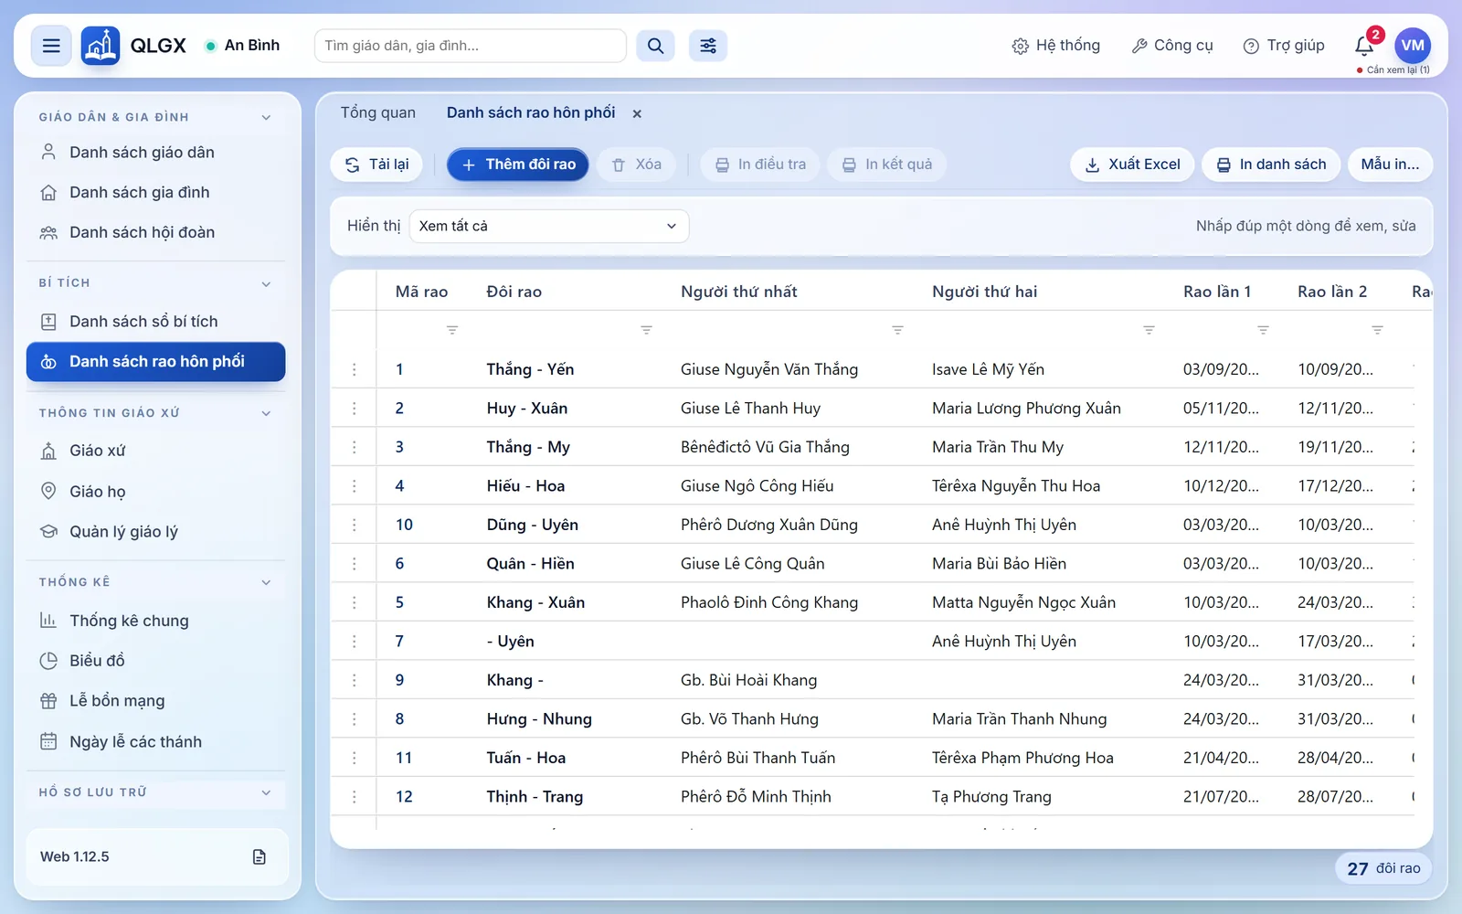Open the Hệ thống menu
1462x914 pixels.
coord(1056,46)
